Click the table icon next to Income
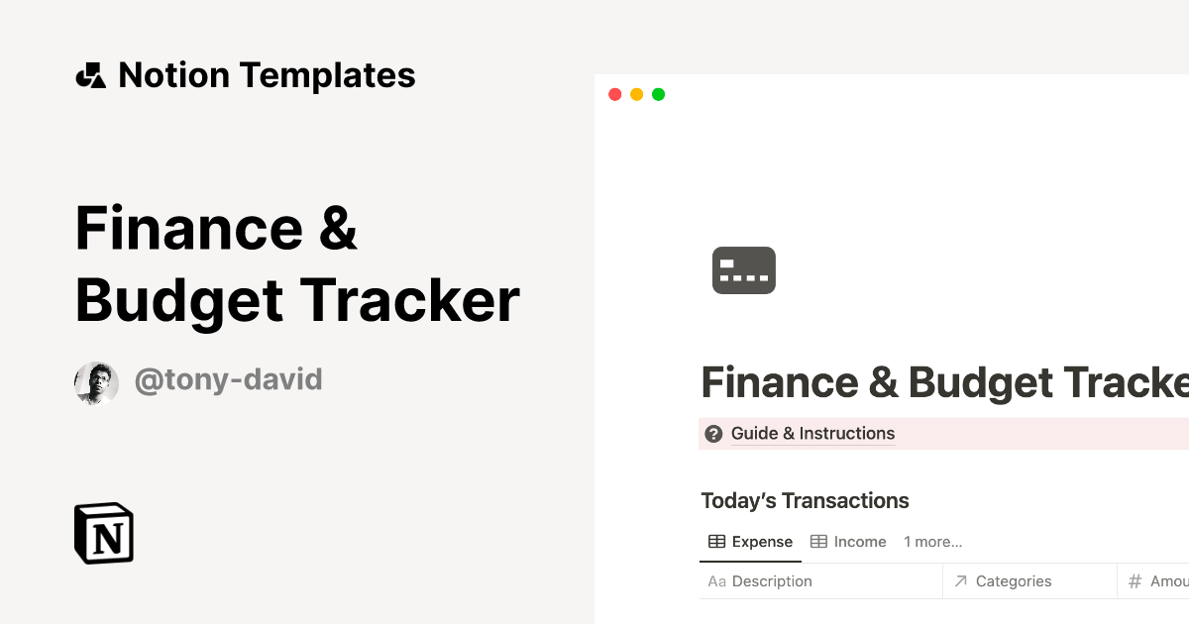The width and height of the screenshot is (1189, 624). coord(818,542)
